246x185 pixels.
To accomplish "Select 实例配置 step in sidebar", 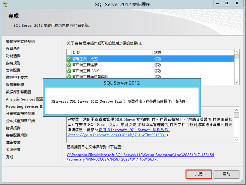I will (13, 70).
